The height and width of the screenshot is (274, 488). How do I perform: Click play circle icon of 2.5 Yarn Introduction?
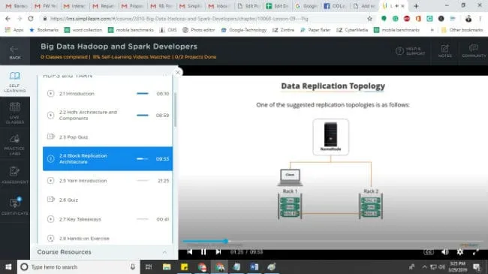pyautogui.click(x=50, y=181)
